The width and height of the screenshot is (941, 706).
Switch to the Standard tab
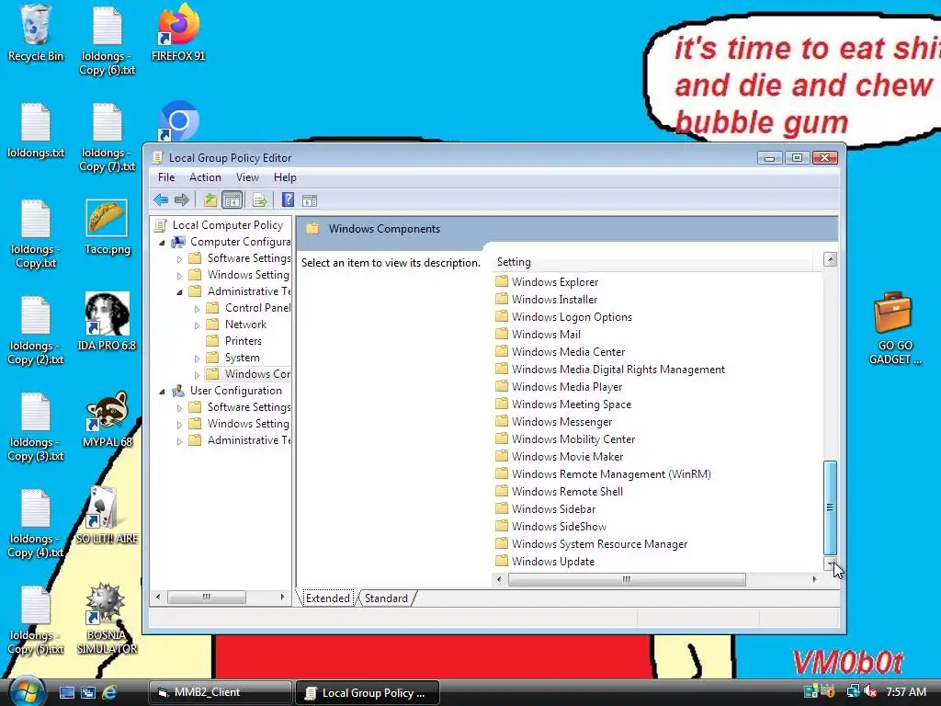tap(386, 598)
